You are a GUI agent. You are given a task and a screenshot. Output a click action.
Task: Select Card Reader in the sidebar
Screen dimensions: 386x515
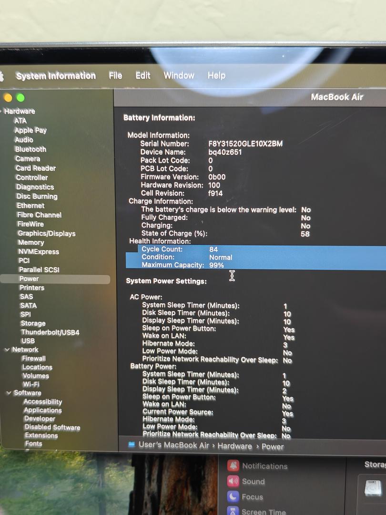(x=36, y=168)
